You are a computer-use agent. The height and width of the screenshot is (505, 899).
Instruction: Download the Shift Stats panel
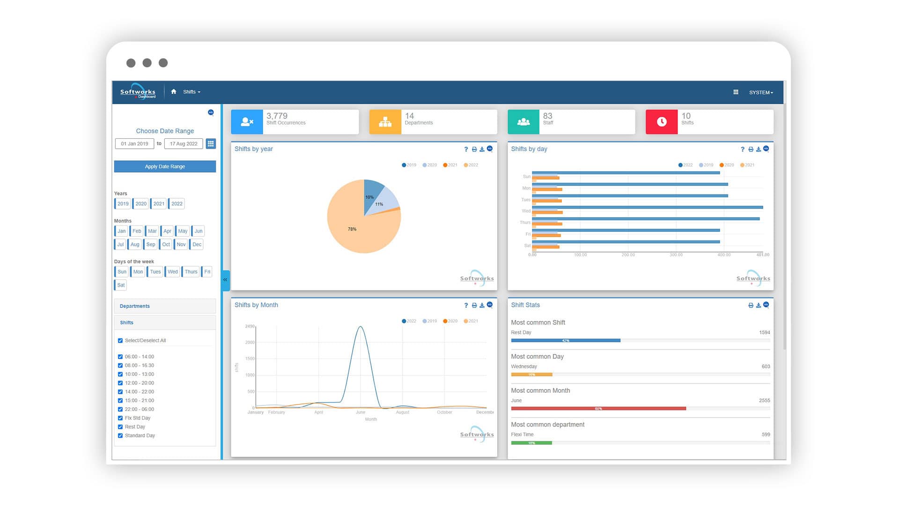tap(759, 305)
